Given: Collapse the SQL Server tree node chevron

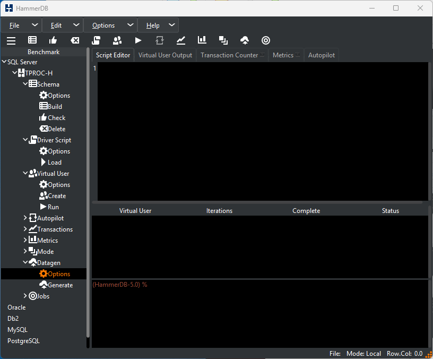Looking at the screenshot, I should click(4, 62).
